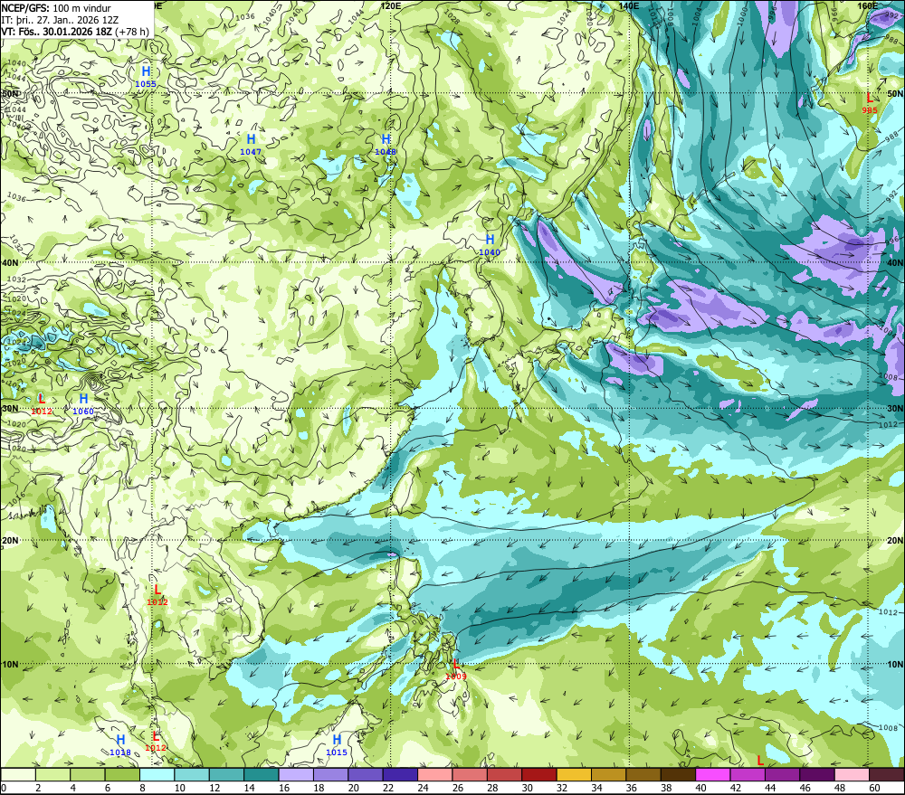Select the L 1012 low beside H 1018
This screenshot has height=795, width=905.
[x=156, y=742]
